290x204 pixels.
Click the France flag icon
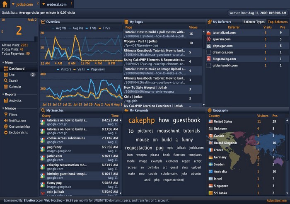(210, 150)
